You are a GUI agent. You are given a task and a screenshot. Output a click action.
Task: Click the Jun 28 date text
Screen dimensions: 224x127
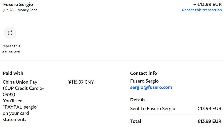pyautogui.click(x=8, y=10)
